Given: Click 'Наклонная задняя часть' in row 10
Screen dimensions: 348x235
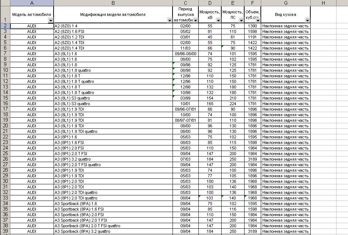Looking at the screenshot, I should click(x=286, y=70).
